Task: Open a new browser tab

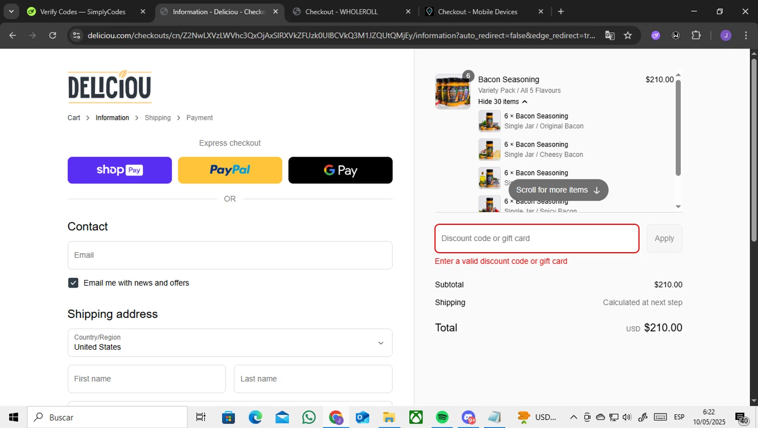Action: pos(561,12)
